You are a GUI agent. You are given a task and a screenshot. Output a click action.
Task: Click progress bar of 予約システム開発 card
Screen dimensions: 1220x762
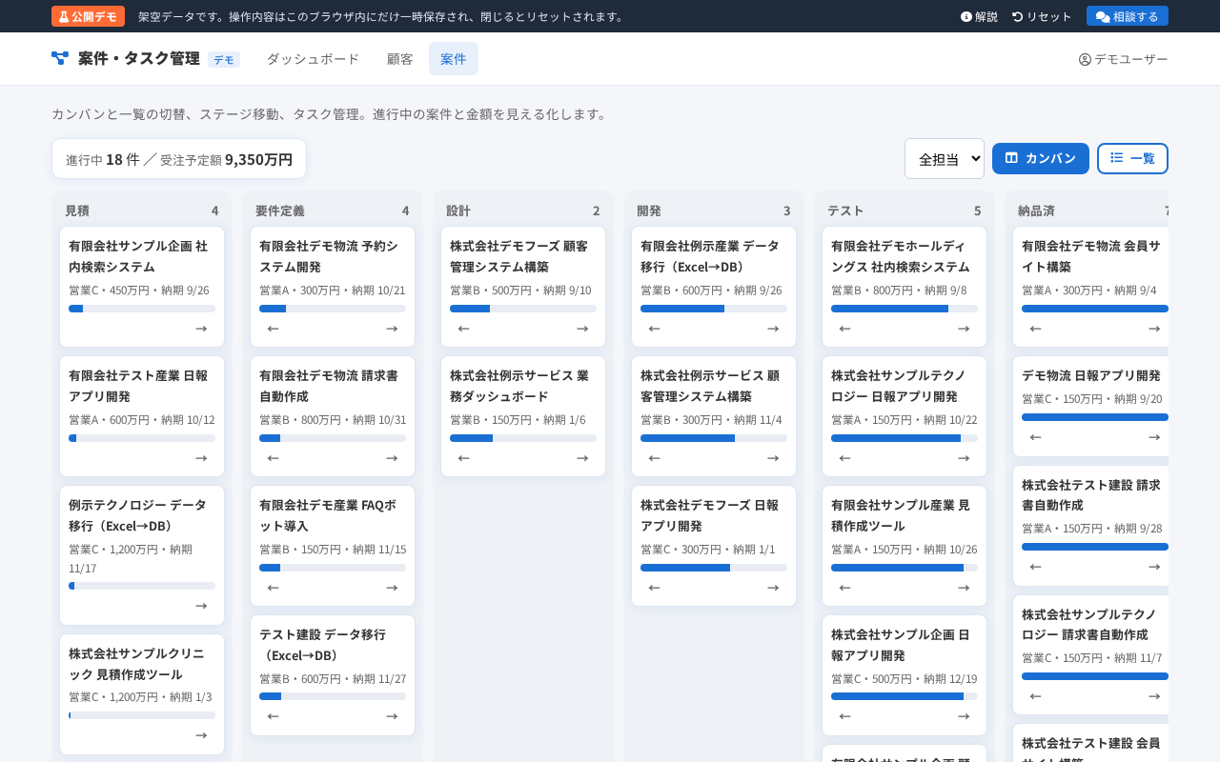(x=333, y=309)
